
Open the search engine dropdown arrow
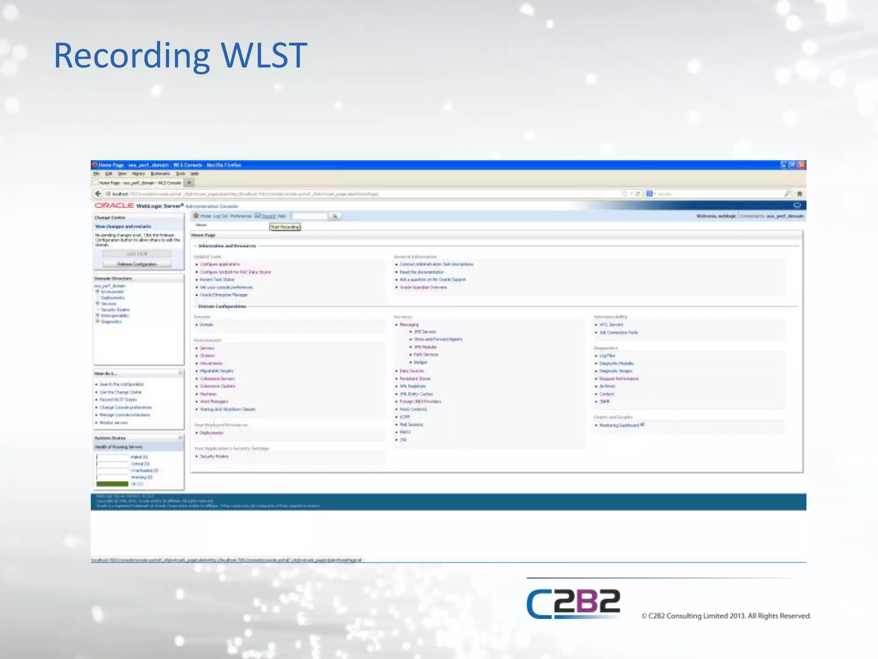655,194
